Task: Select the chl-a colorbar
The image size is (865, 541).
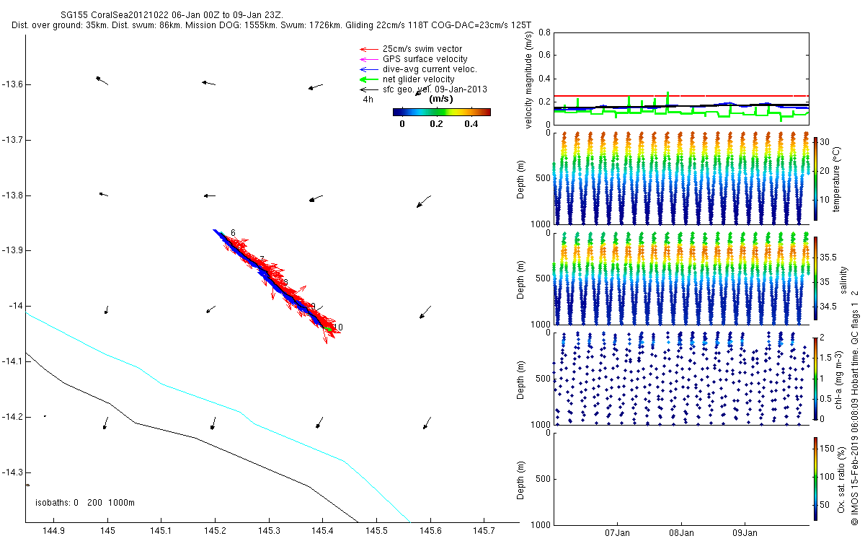Action: coord(815,377)
